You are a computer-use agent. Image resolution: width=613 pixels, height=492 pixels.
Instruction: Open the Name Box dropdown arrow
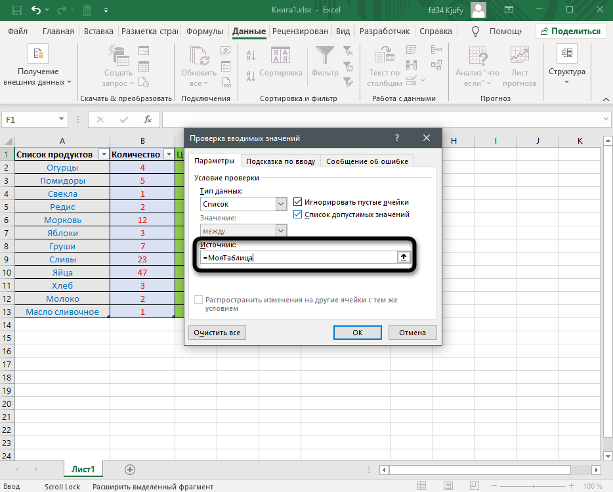pos(62,119)
